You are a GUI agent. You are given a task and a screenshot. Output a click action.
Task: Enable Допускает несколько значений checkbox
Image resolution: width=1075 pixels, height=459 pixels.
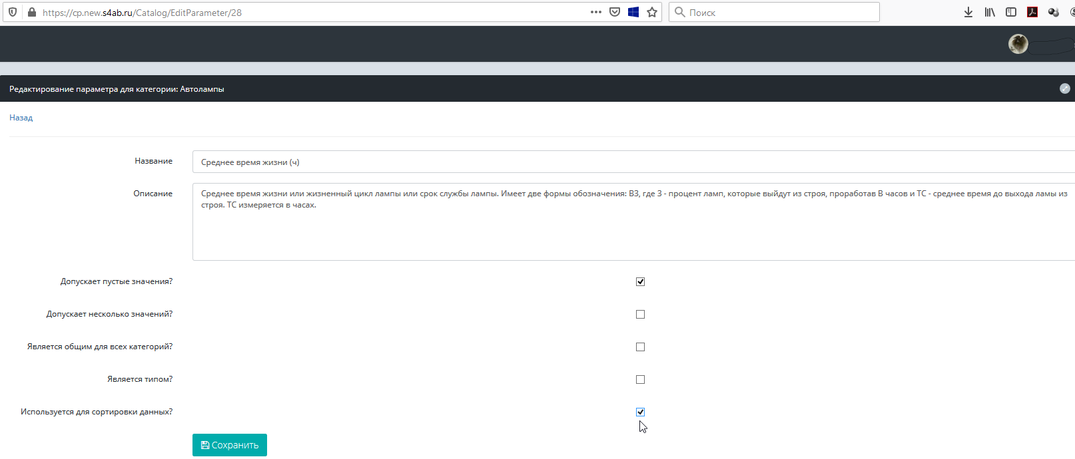coord(640,314)
